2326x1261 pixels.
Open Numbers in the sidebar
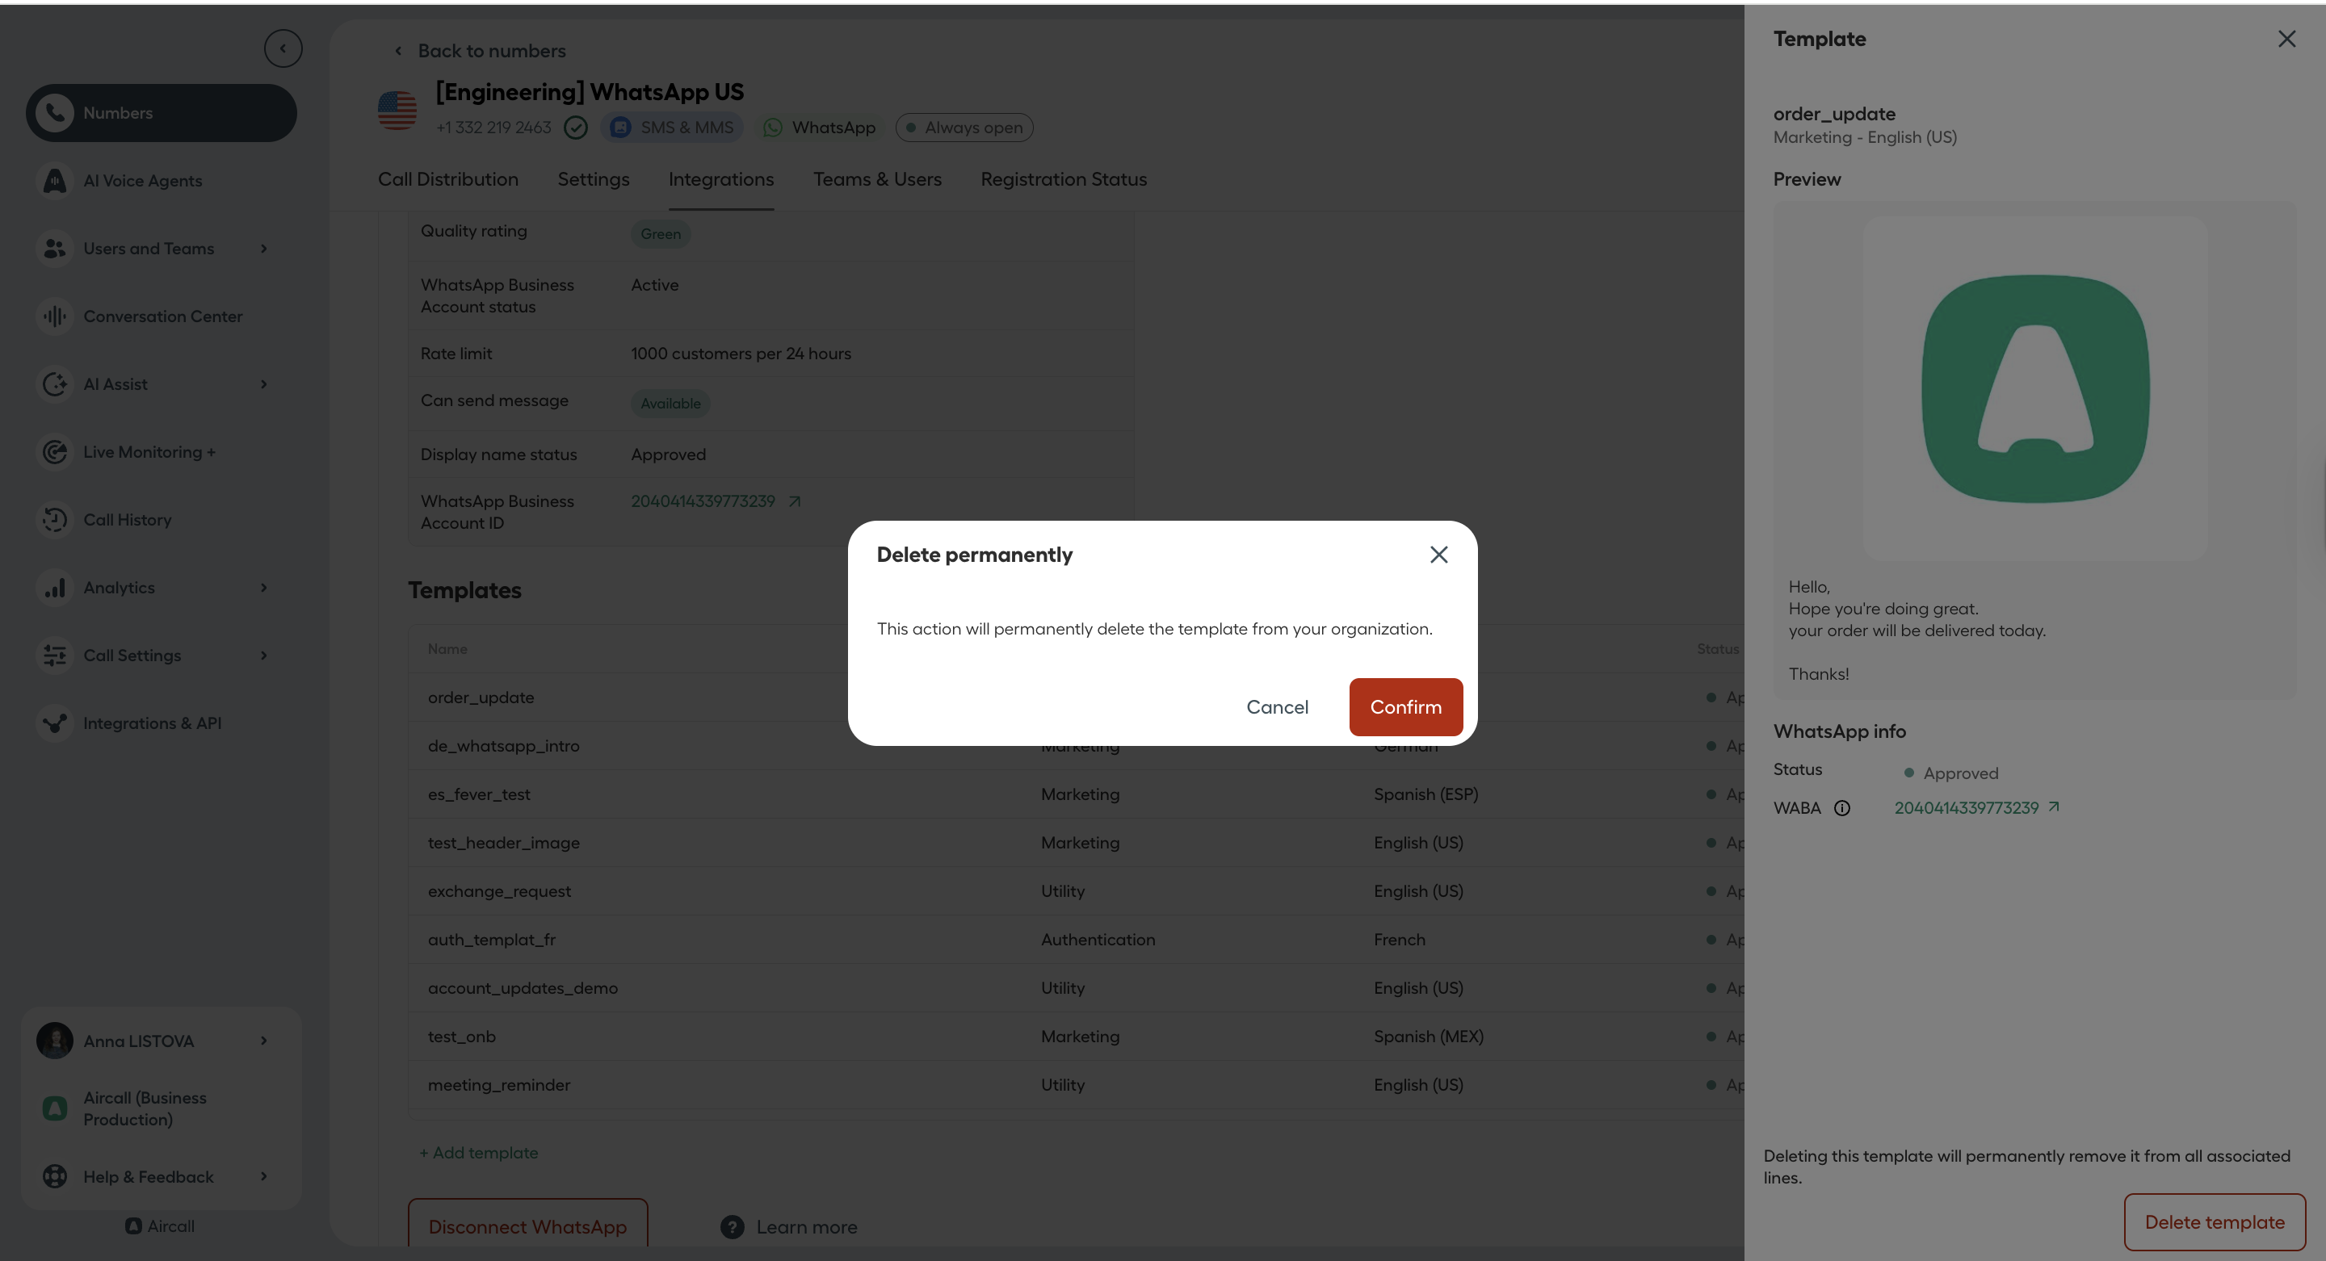pyautogui.click(x=161, y=113)
